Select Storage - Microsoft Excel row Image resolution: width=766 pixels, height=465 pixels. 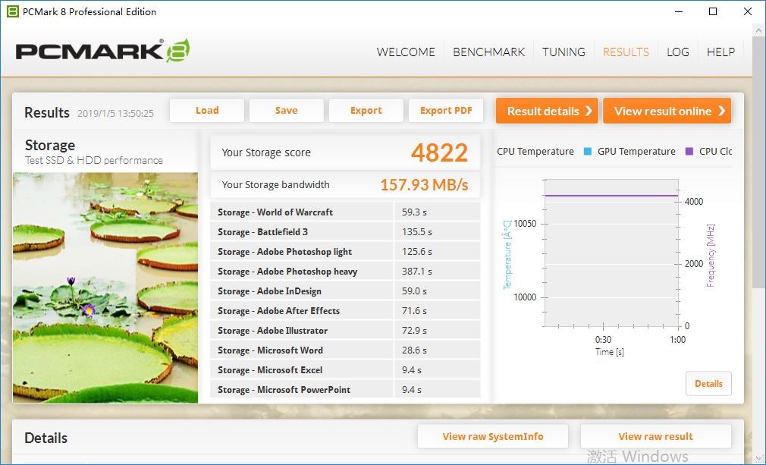[345, 369]
